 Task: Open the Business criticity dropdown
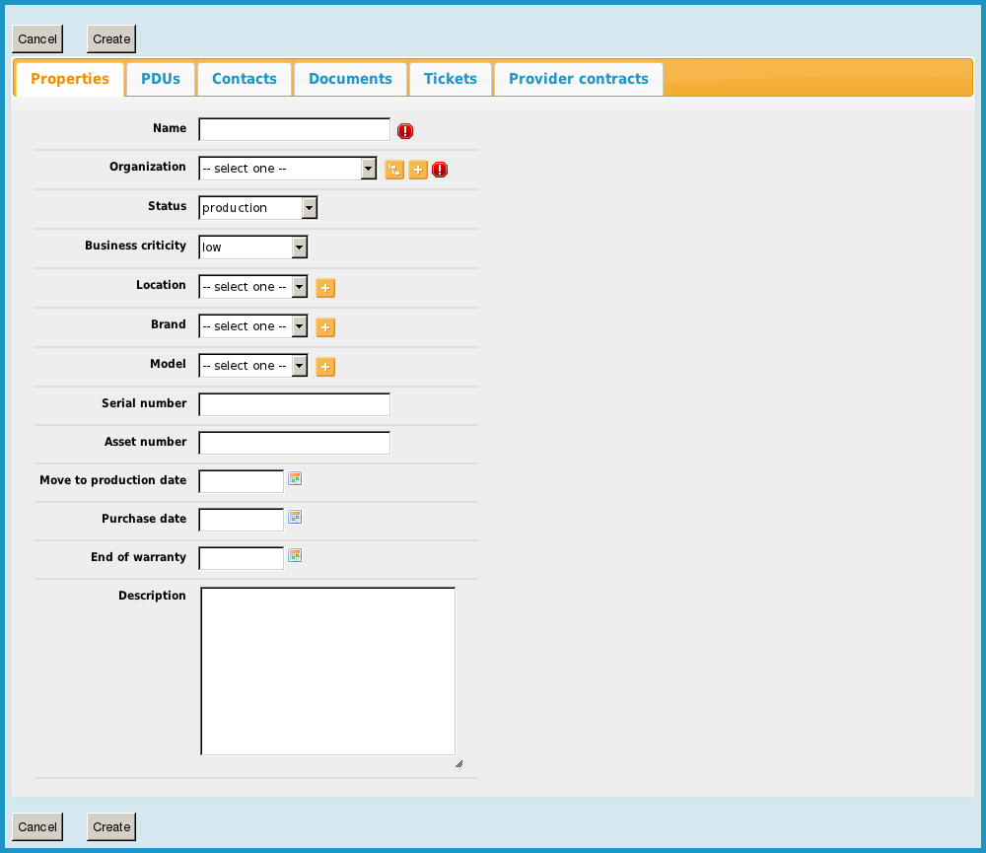[x=252, y=248]
